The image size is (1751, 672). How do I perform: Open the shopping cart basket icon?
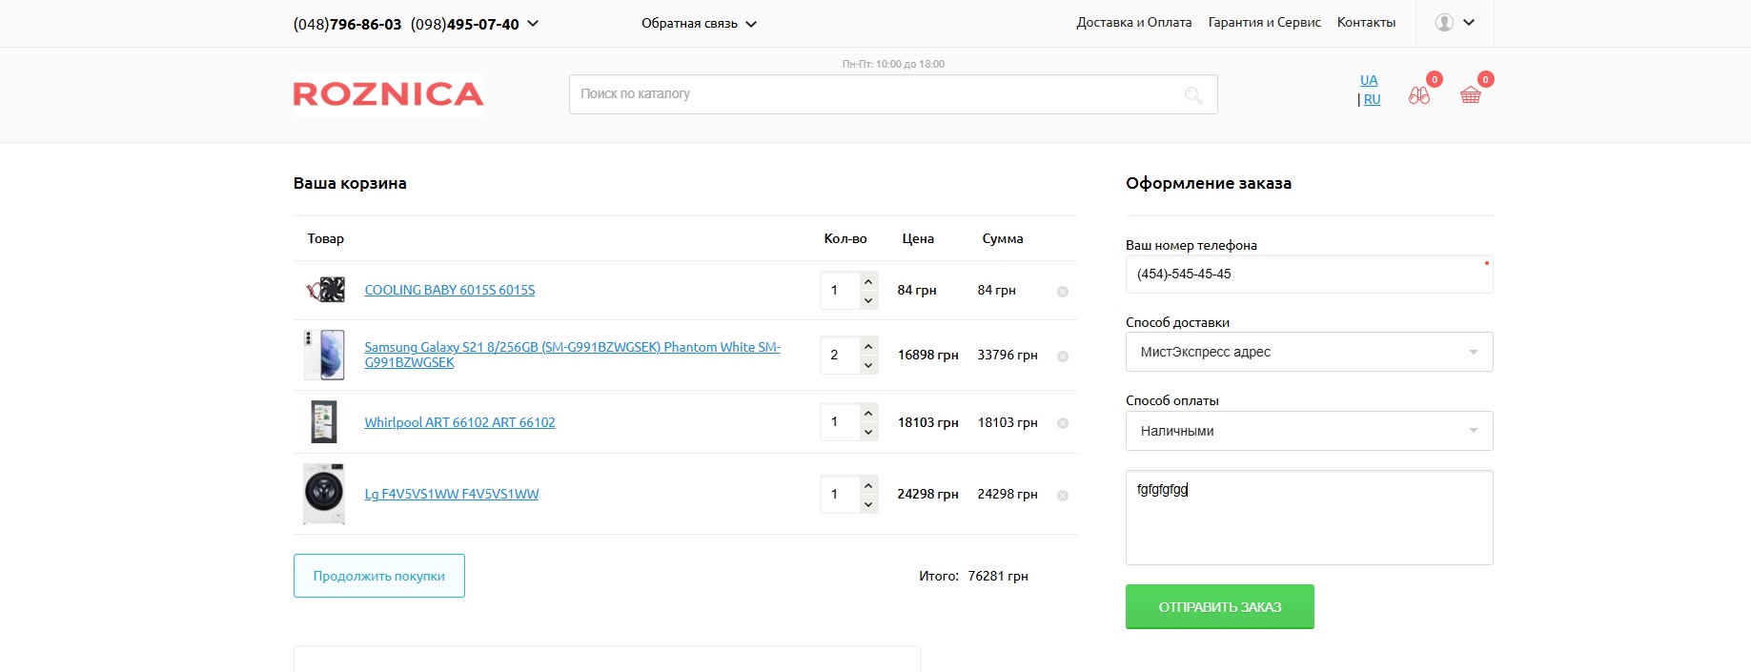1470,95
